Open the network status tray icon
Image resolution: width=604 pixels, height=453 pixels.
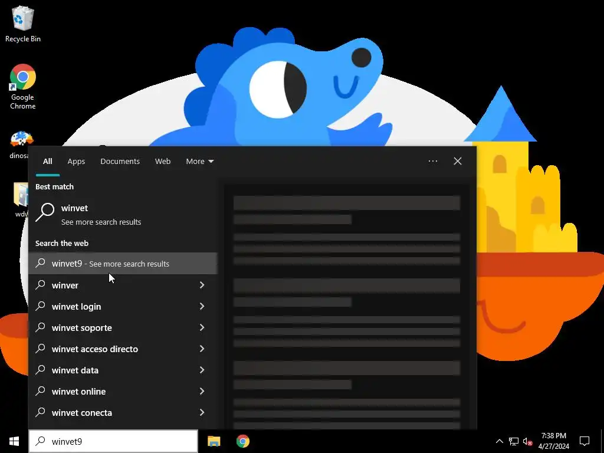(x=514, y=441)
